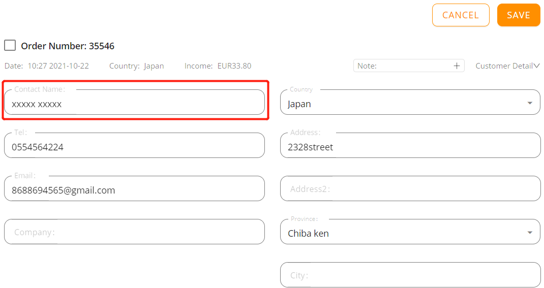
Task: Click the header text Country: Japan
Action: (x=136, y=66)
